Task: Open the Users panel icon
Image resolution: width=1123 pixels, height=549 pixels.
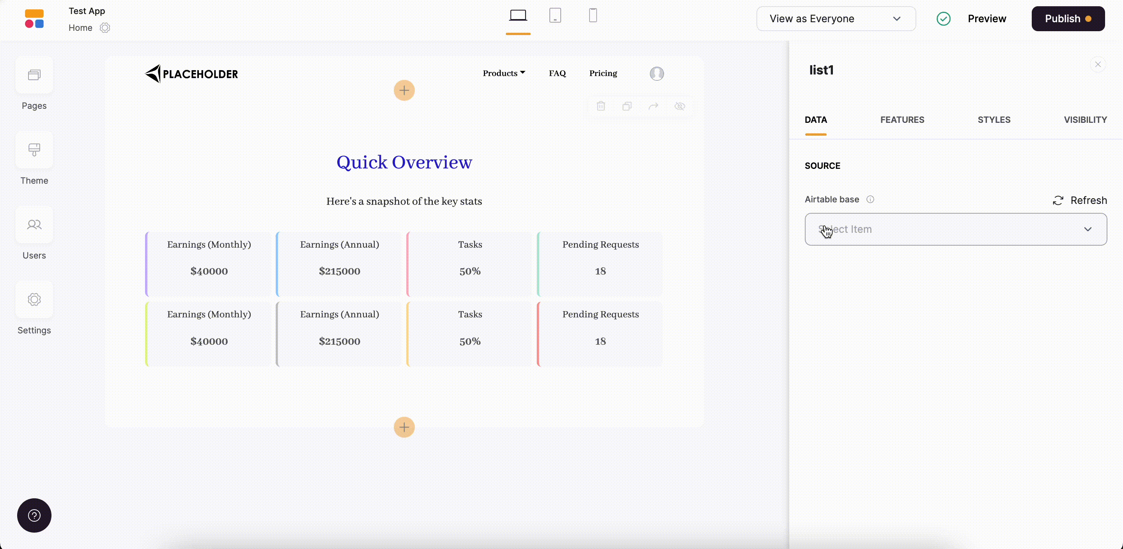Action: 34,225
